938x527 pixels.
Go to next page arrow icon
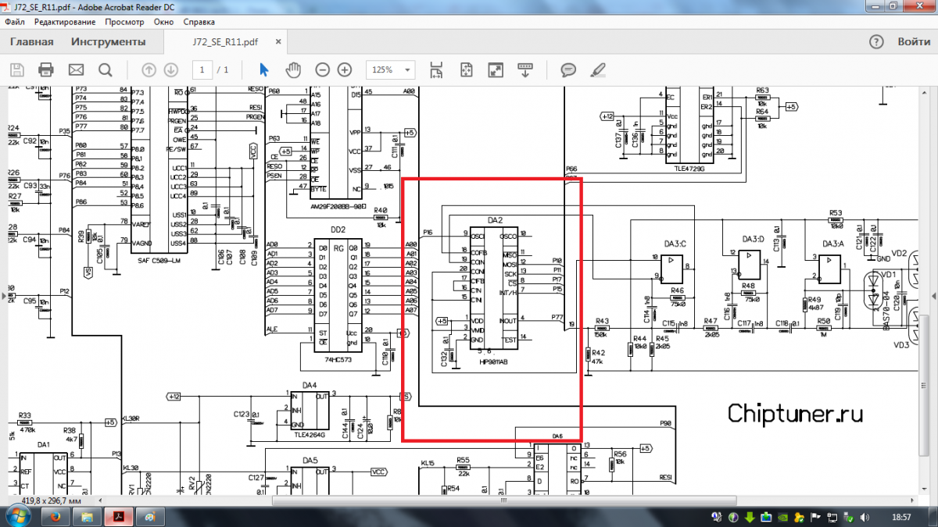[x=171, y=69]
